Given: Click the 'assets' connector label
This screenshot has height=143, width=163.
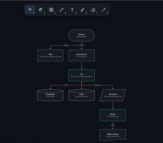Looking at the screenshot, I should point(66,45).
